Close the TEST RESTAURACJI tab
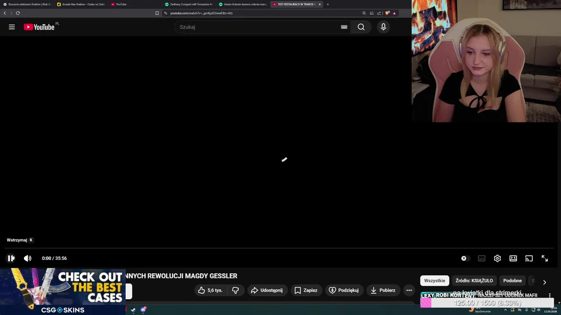Viewport: 561px width, 315px height. 320,4
